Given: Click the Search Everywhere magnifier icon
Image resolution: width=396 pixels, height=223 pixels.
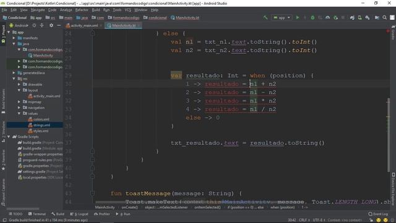Looking at the screenshot, I should (x=385, y=17).
